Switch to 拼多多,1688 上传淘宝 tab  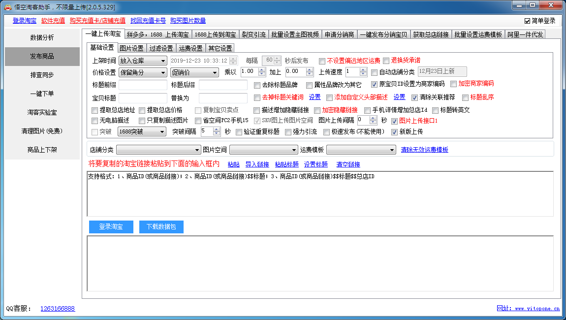click(158, 34)
